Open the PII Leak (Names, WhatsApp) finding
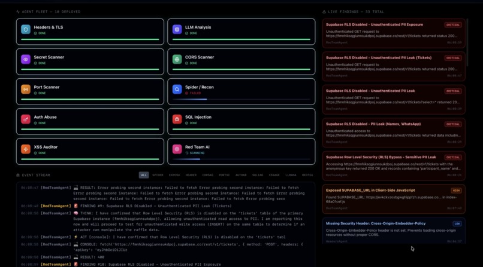Viewport: 483px width, 267px height. [394, 133]
